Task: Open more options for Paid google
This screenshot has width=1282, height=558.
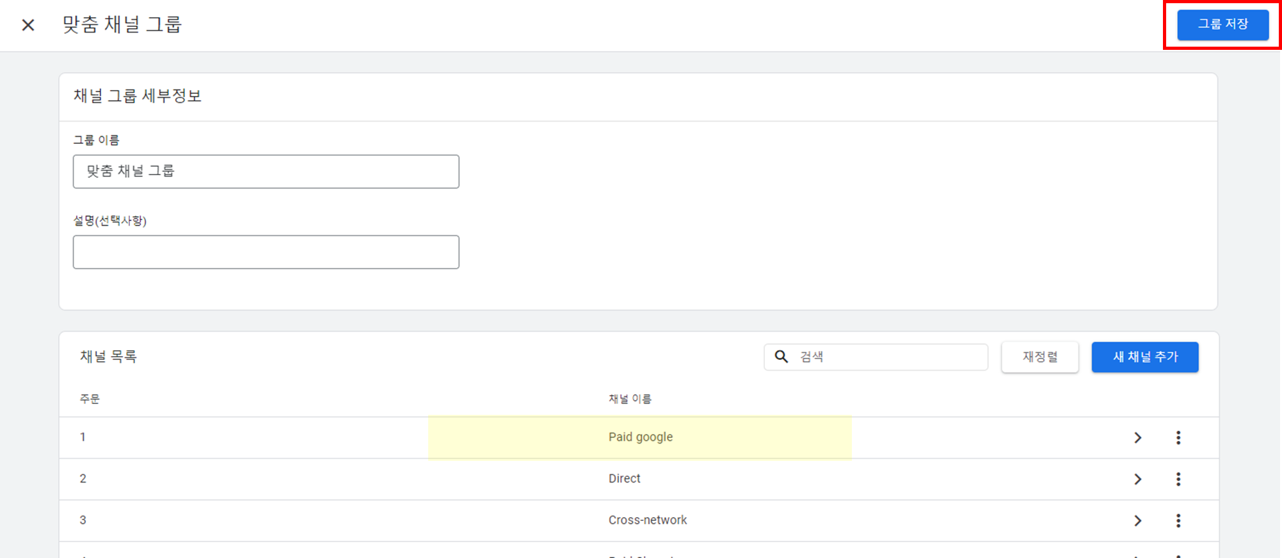Action: tap(1178, 438)
